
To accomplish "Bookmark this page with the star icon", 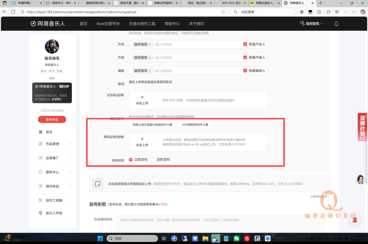I will point(223,12).
